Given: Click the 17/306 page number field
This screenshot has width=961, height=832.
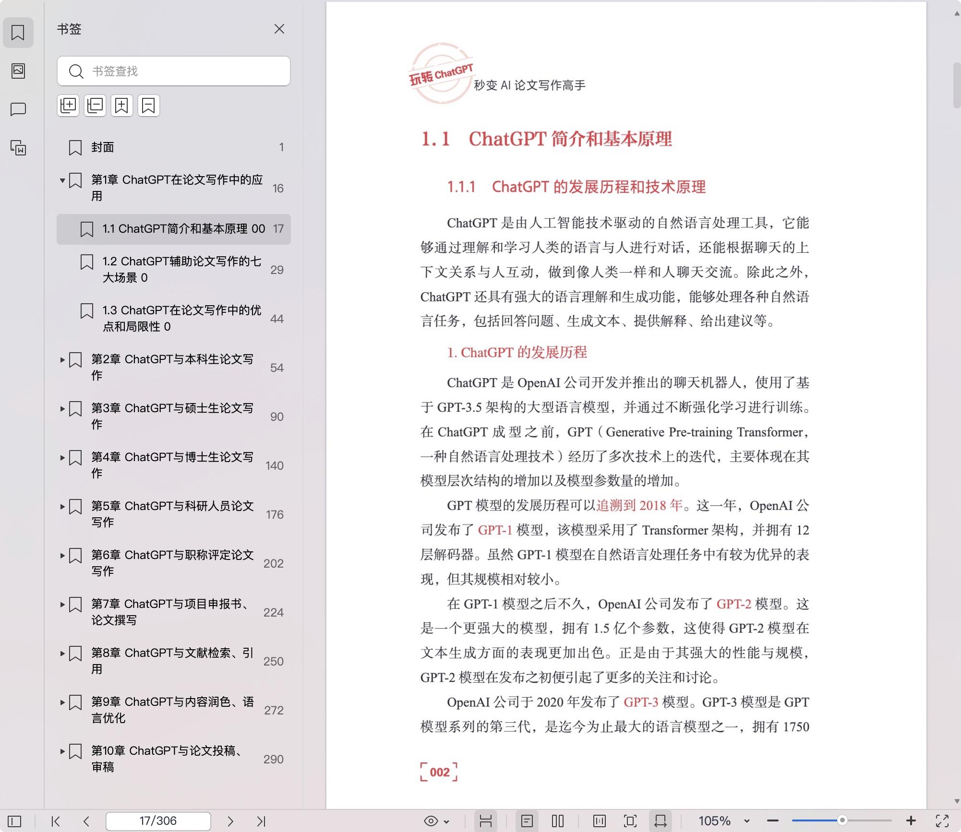Looking at the screenshot, I should [158, 821].
